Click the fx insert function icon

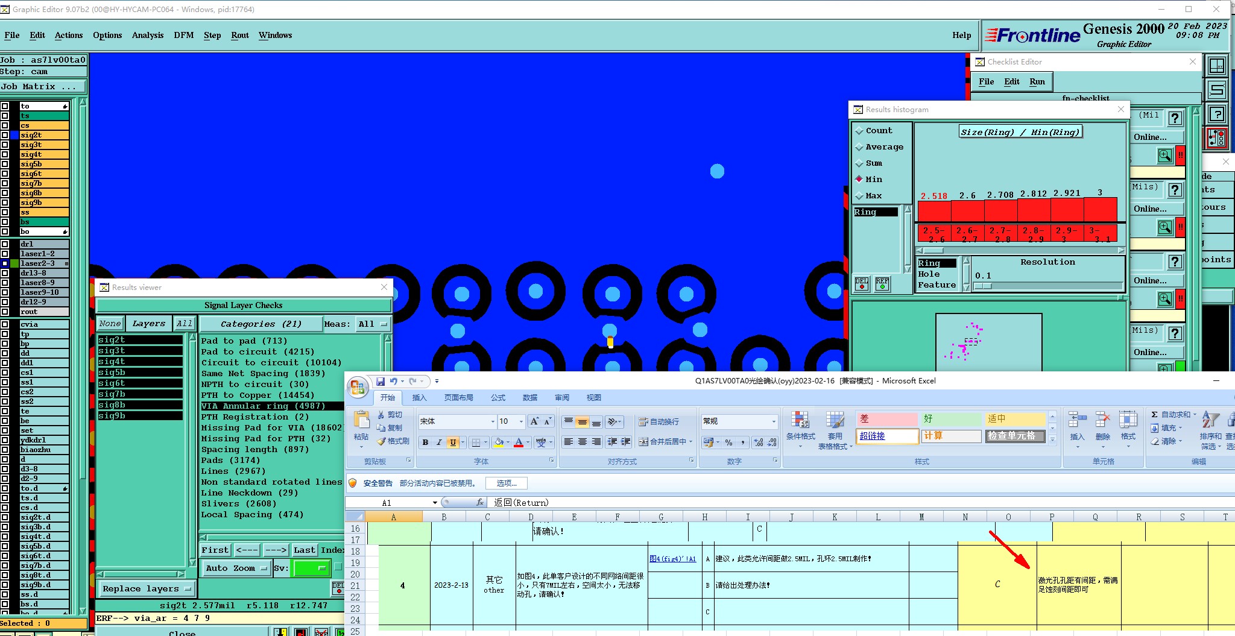click(x=480, y=502)
